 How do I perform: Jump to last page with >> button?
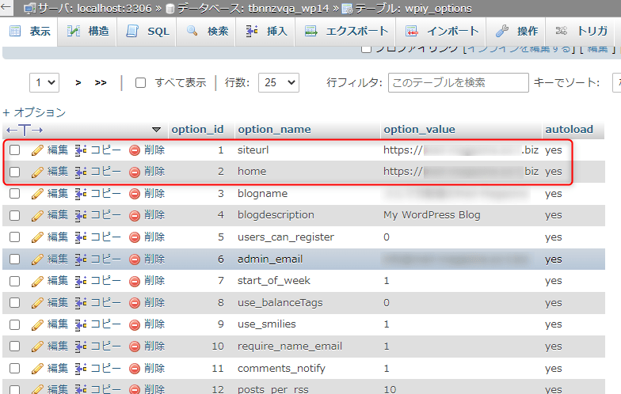pyautogui.click(x=101, y=82)
